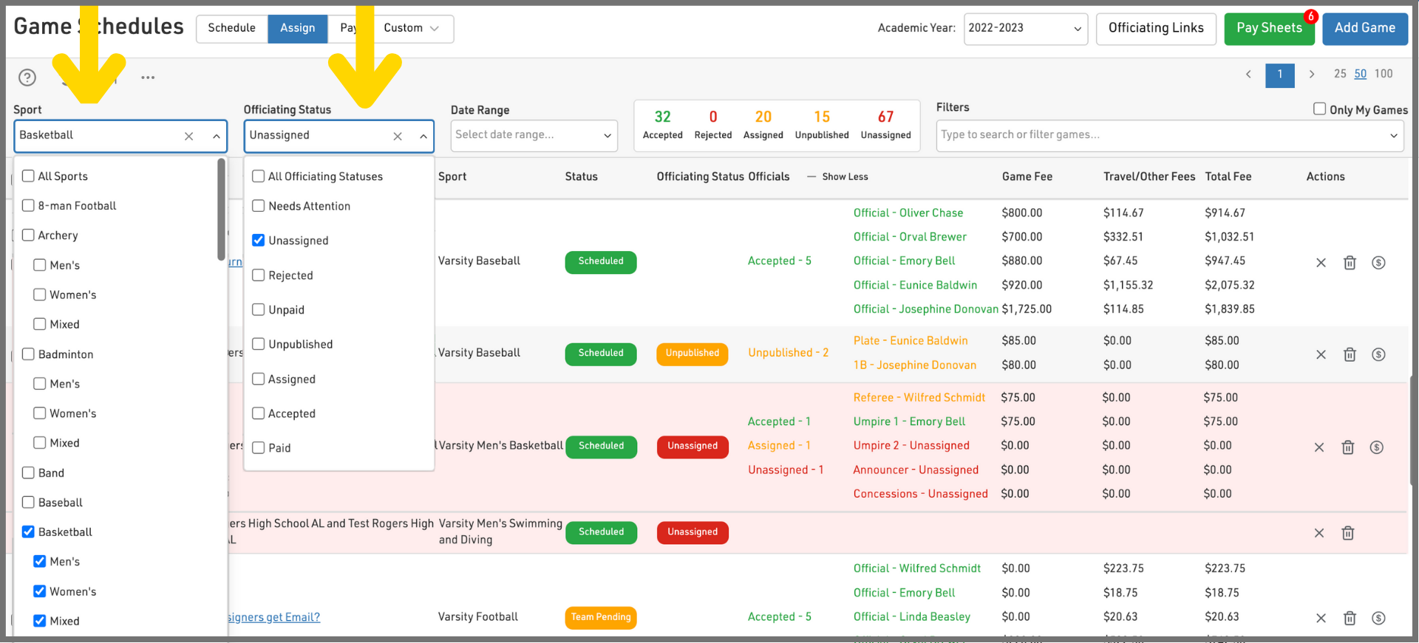Screen dimensions: 1419x643
Task: Switch to the Schedule tab
Action: click(x=231, y=29)
